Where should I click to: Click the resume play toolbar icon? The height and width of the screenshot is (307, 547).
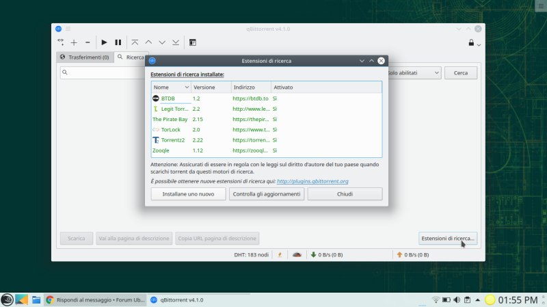coord(104,42)
